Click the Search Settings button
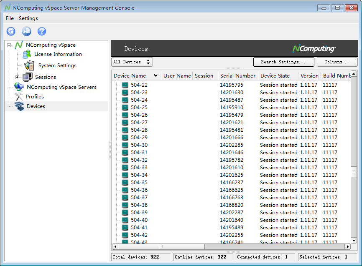This screenshot has height=266, width=362. pyautogui.click(x=283, y=62)
